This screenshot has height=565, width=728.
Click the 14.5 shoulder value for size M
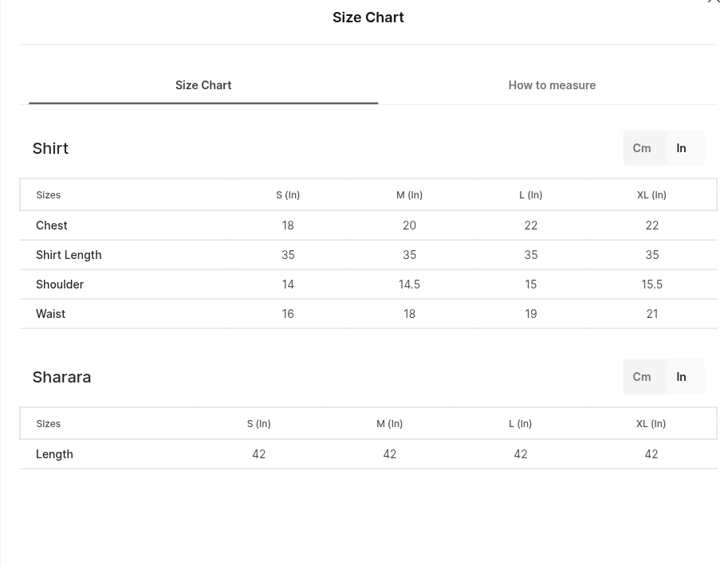[409, 284]
